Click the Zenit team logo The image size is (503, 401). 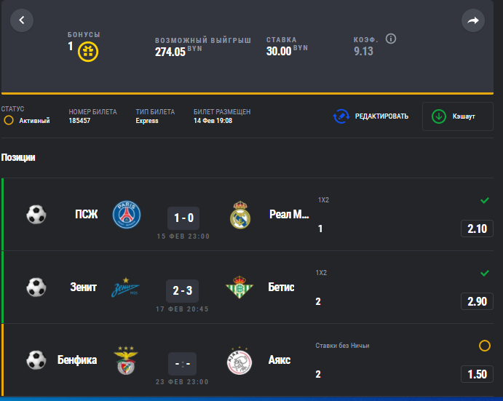coord(125,287)
